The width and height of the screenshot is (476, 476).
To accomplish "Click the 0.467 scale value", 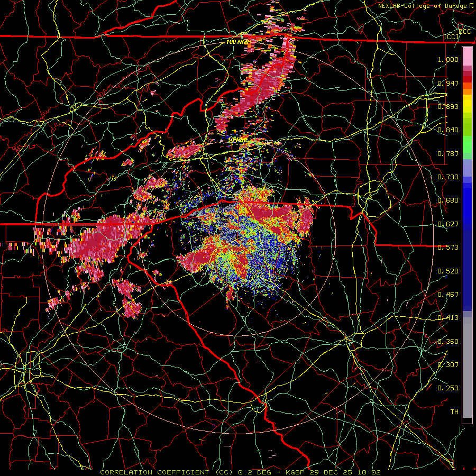I will (448, 295).
